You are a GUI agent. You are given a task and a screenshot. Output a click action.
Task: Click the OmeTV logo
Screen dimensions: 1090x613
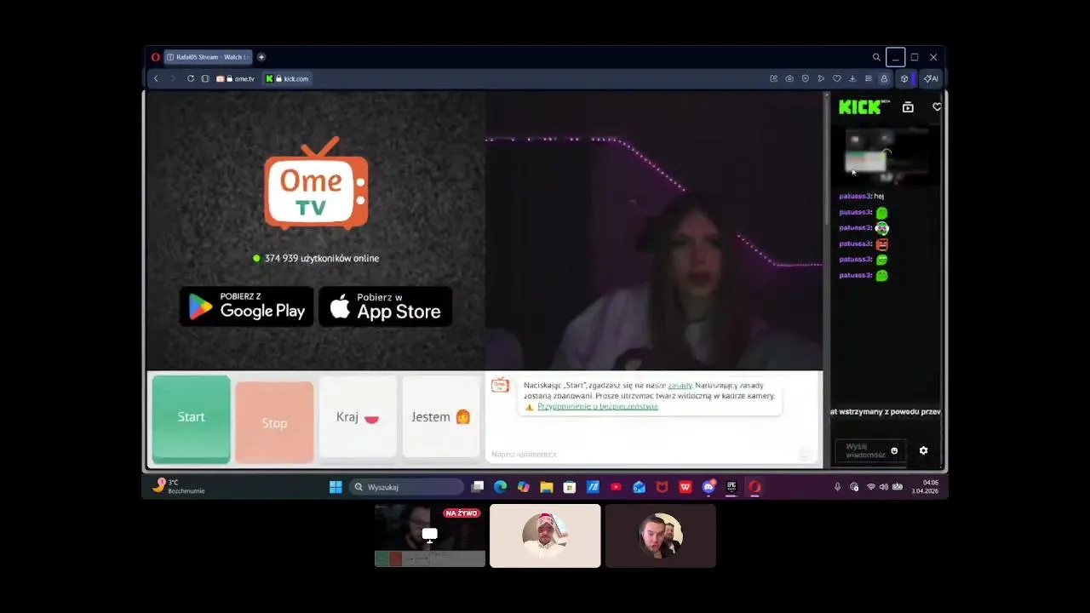[316, 183]
